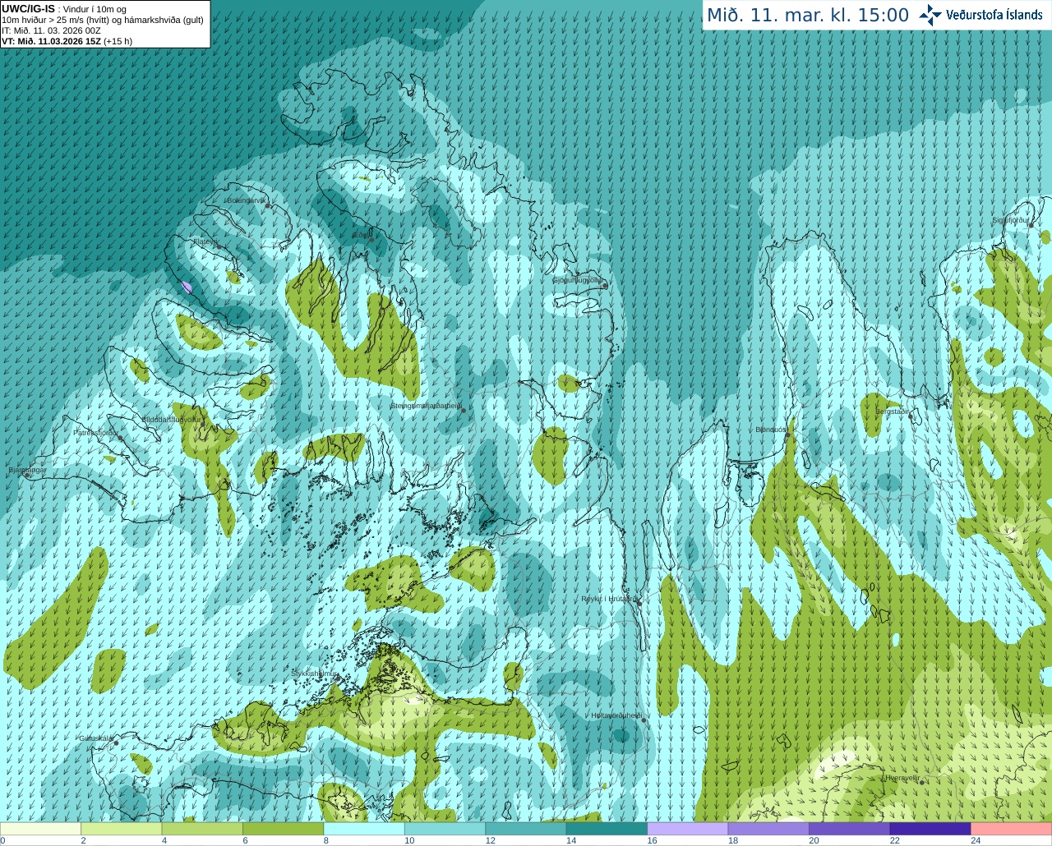Click the 'UWC/IG-IS' model title

point(28,8)
